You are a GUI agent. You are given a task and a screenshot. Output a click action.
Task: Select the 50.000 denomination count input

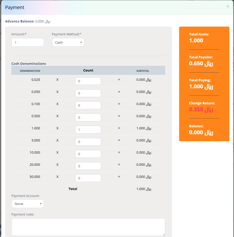tap(88, 178)
